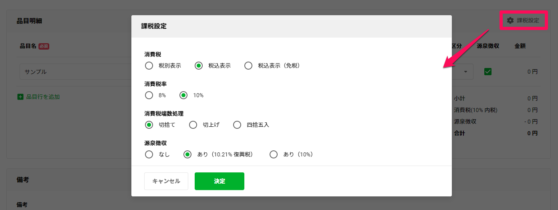Viewport: 558px width, 210px height.
Task: Select the 税込表示 radio button
Action: [x=199, y=66]
